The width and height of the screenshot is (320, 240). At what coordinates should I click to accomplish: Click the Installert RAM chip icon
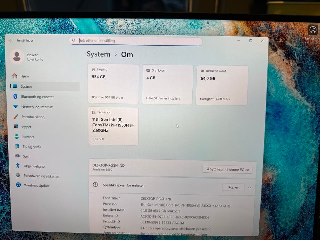(202, 71)
